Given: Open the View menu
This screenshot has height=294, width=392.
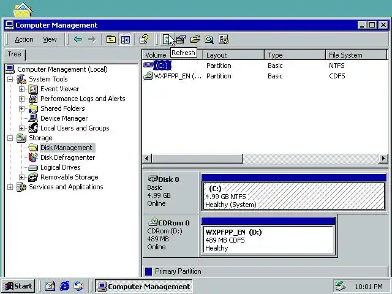Looking at the screenshot, I should (50, 39).
